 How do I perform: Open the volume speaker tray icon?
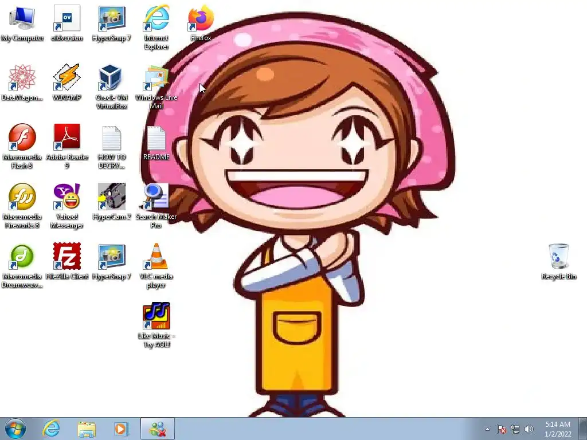pos(529,429)
